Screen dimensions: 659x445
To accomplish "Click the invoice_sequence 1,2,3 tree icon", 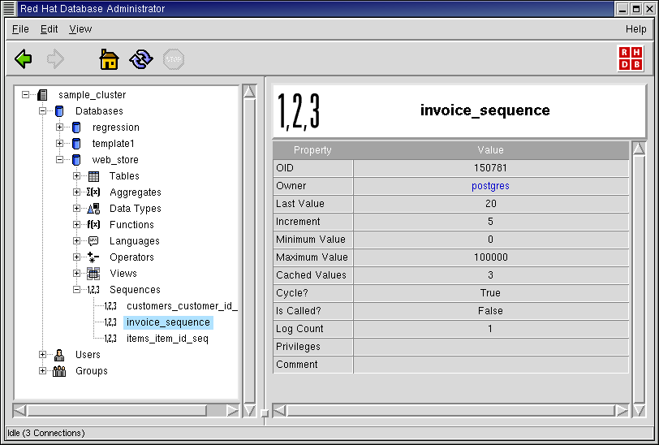I will pyautogui.click(x=110, y=322).
